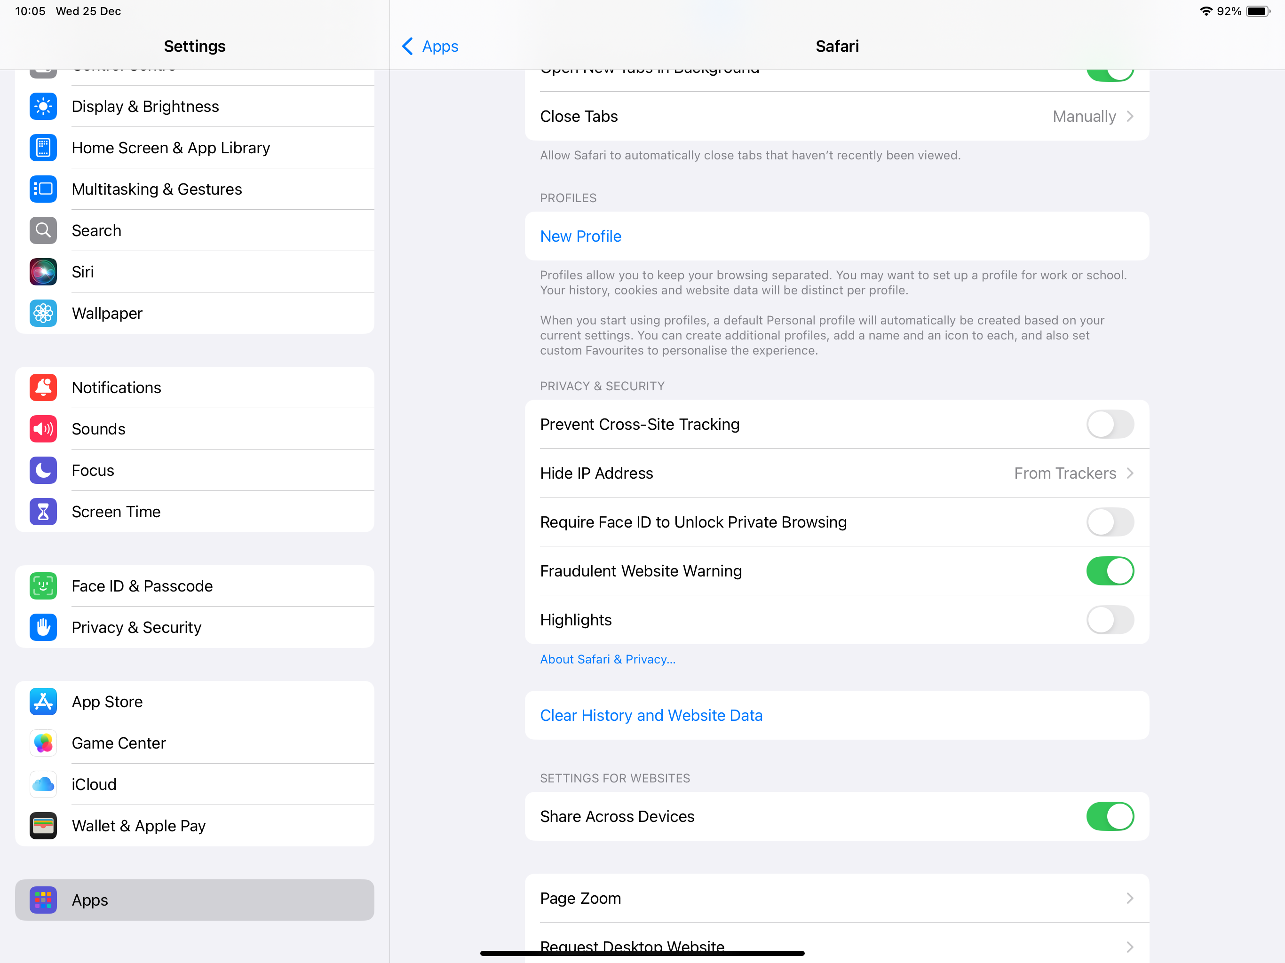Open Wallpaper settings
1285x963 pixels.
[195, 313]
